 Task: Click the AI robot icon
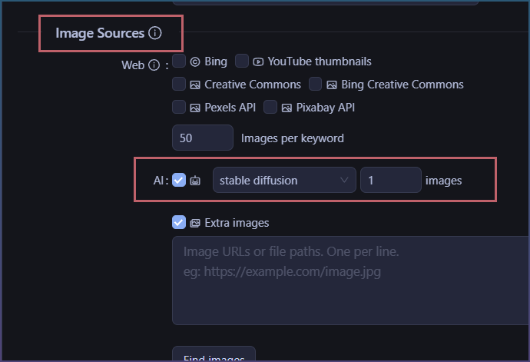tap(195, 181)
